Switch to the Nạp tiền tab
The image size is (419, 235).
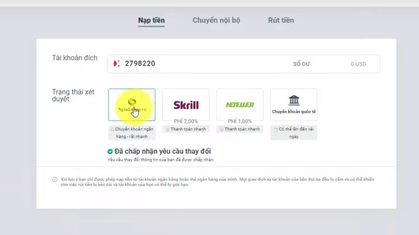tap(151, 20)
